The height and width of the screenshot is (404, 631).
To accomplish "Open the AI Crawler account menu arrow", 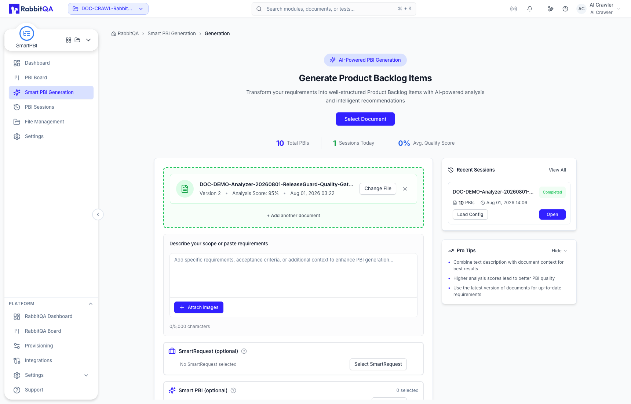I will [619, 9].
